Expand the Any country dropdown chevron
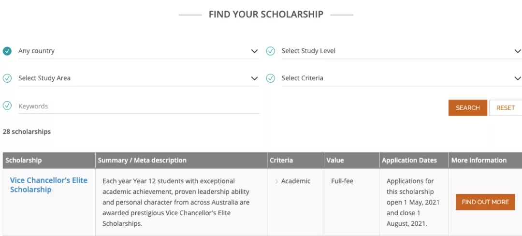 255,51
